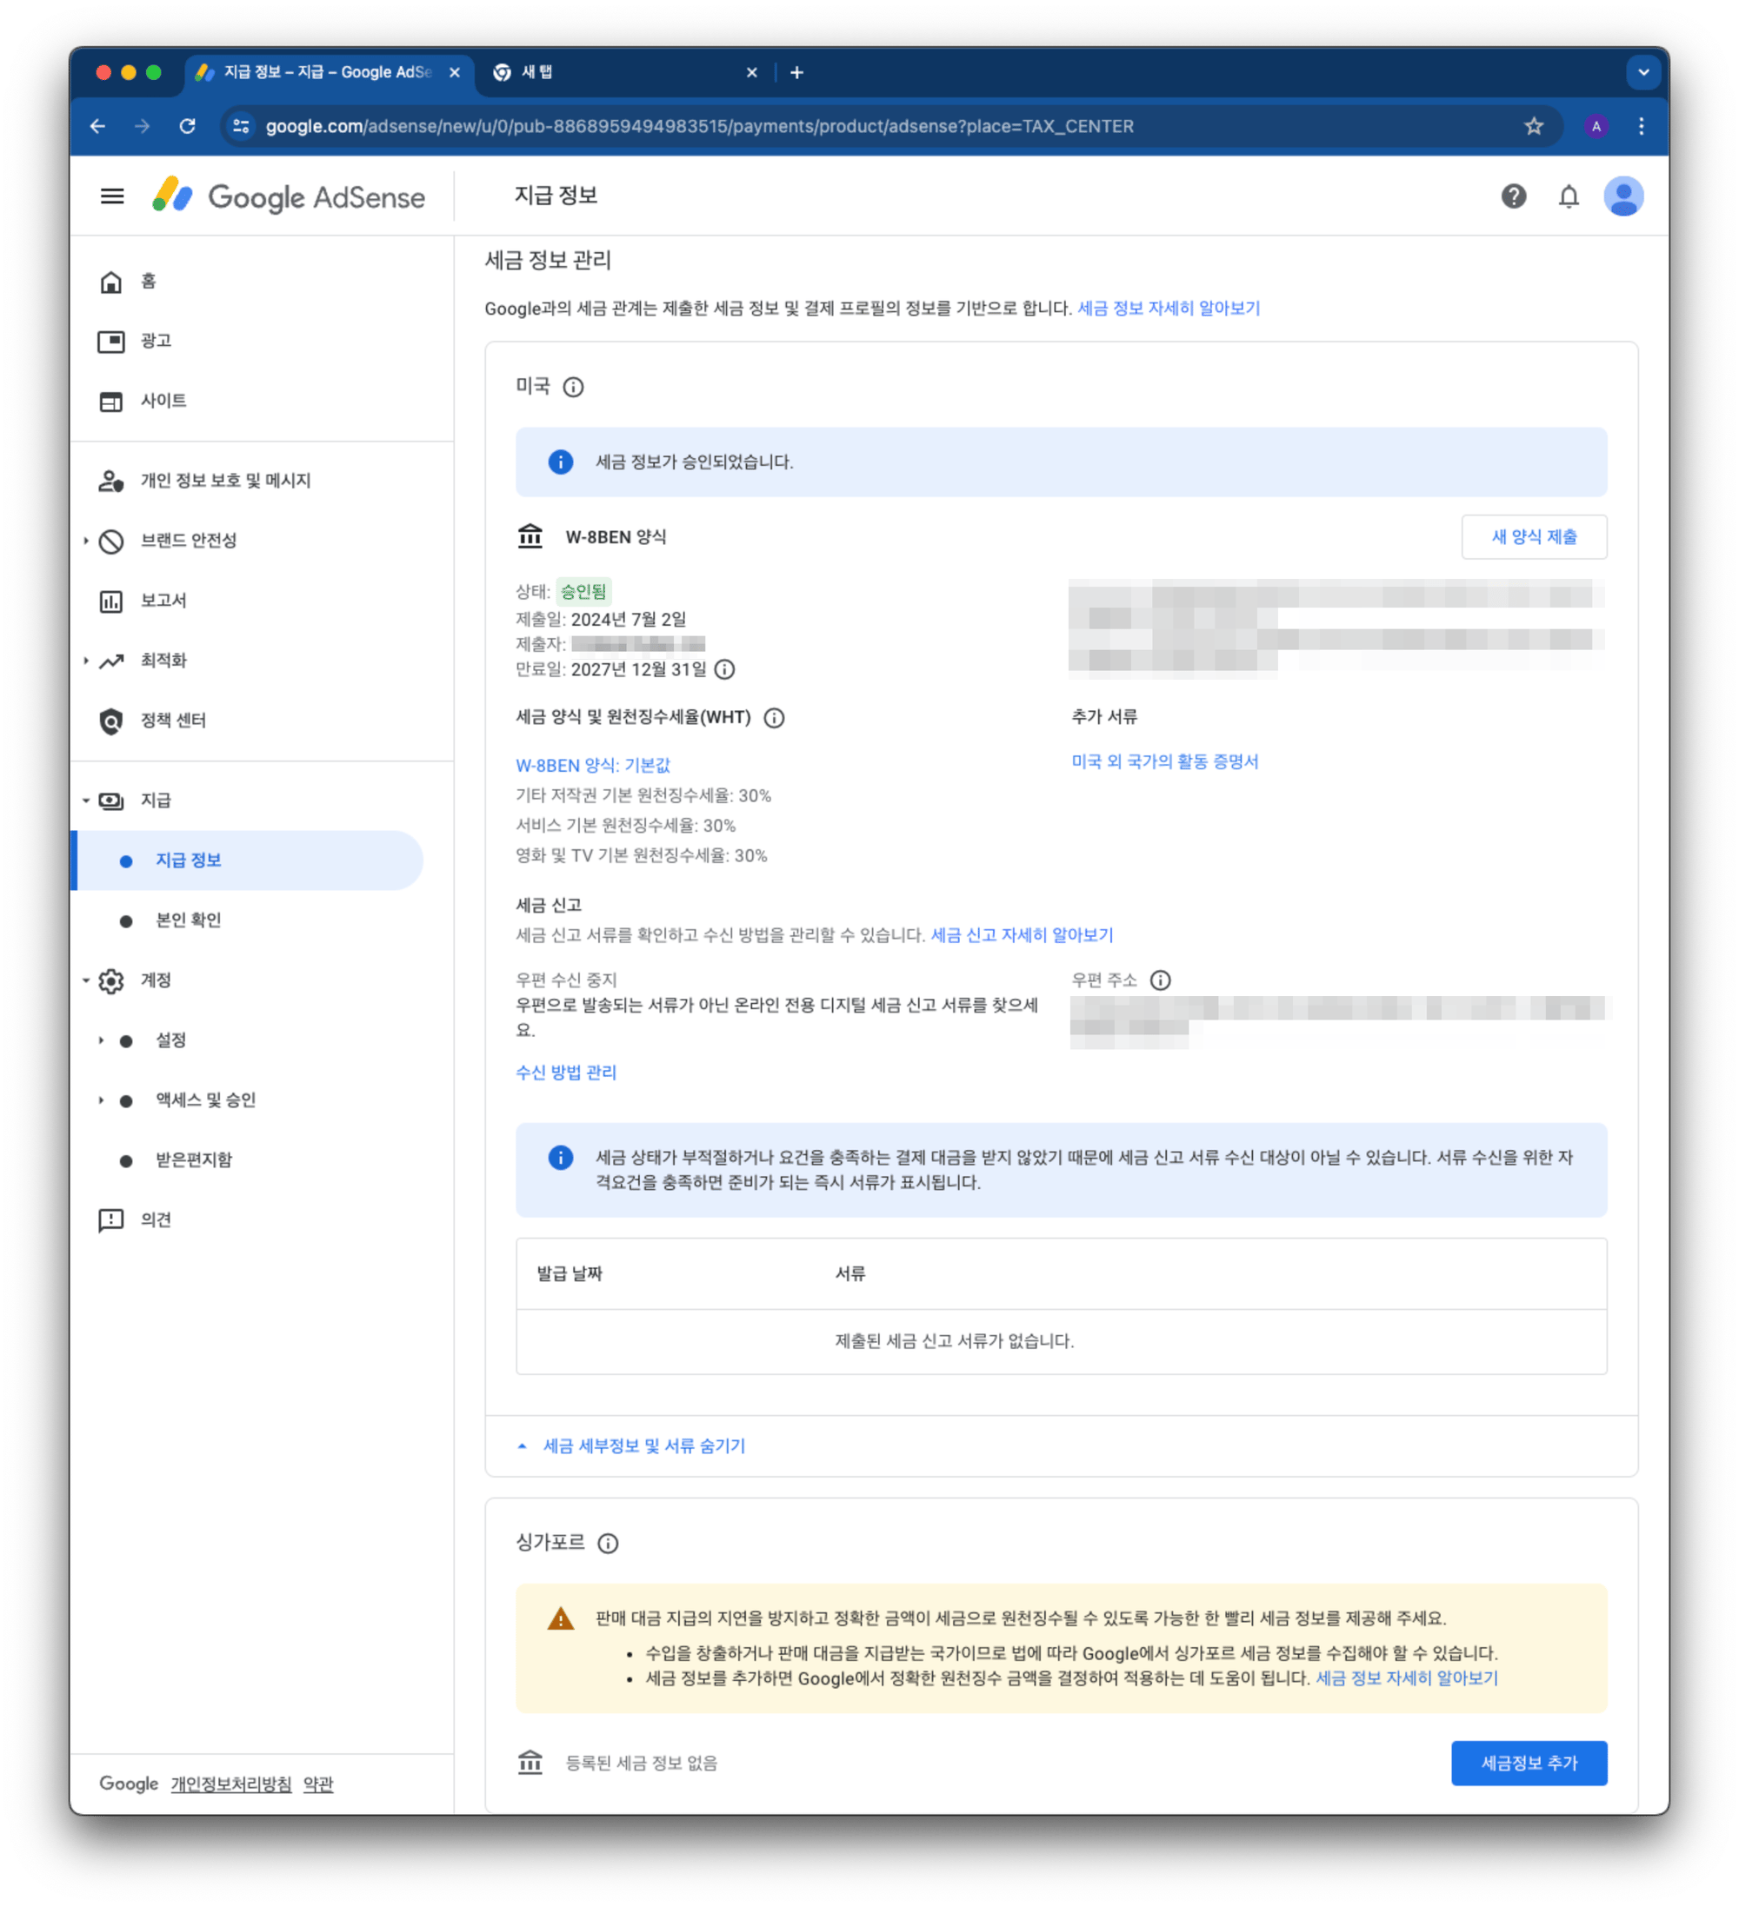
Task: Click the 의견 feedback icon
Action: pos(110,1219)
